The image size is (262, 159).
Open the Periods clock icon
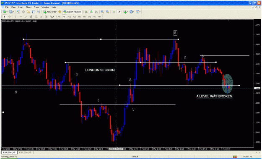(x=131, y=12)
